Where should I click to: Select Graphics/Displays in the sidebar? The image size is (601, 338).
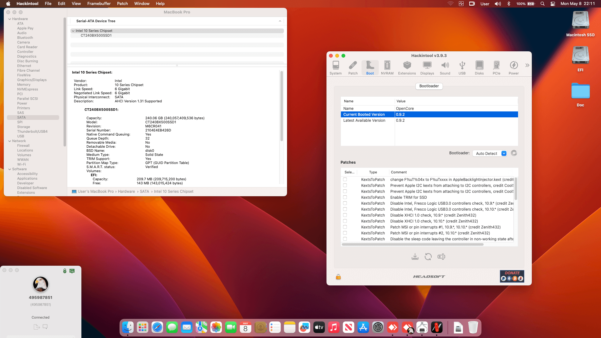32,80
